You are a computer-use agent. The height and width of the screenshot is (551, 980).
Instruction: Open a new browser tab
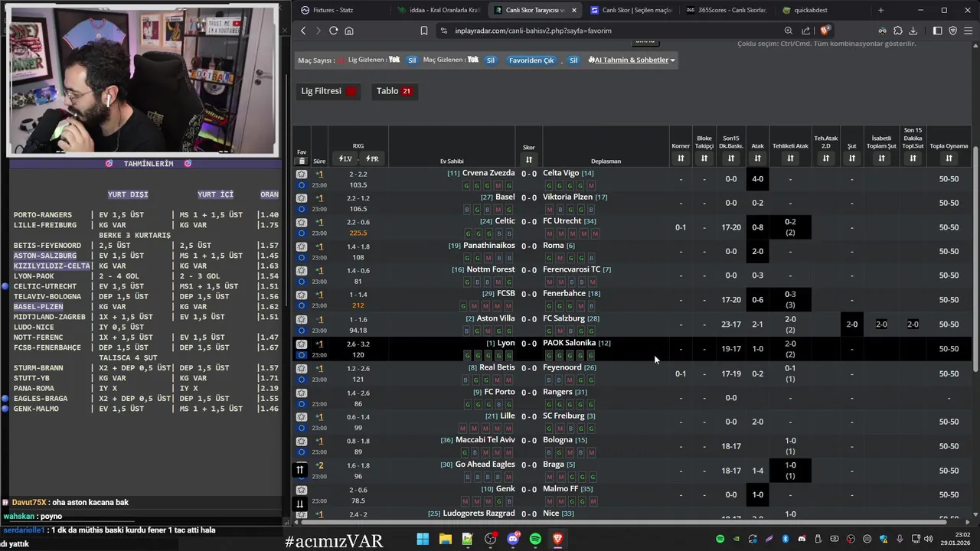pos(880,10)
